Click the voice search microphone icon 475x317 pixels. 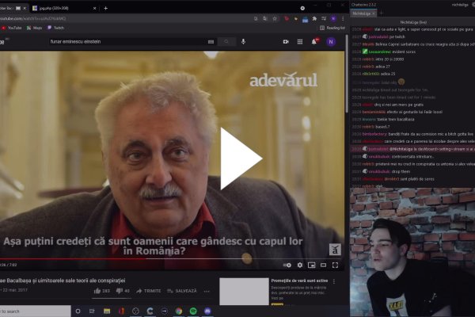pyautogui.click(x=242, y=40)
